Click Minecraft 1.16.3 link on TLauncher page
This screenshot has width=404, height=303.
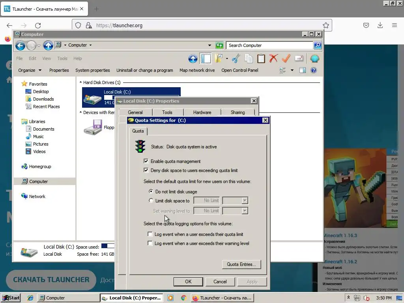pyautogui.click(x=340, y=236)
